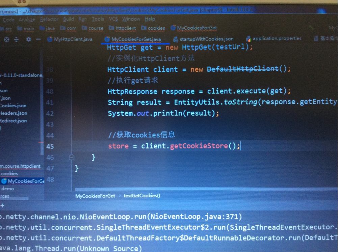
Task: Click unresolved getCookieStore method call
Action: click(x=199, y=146)
